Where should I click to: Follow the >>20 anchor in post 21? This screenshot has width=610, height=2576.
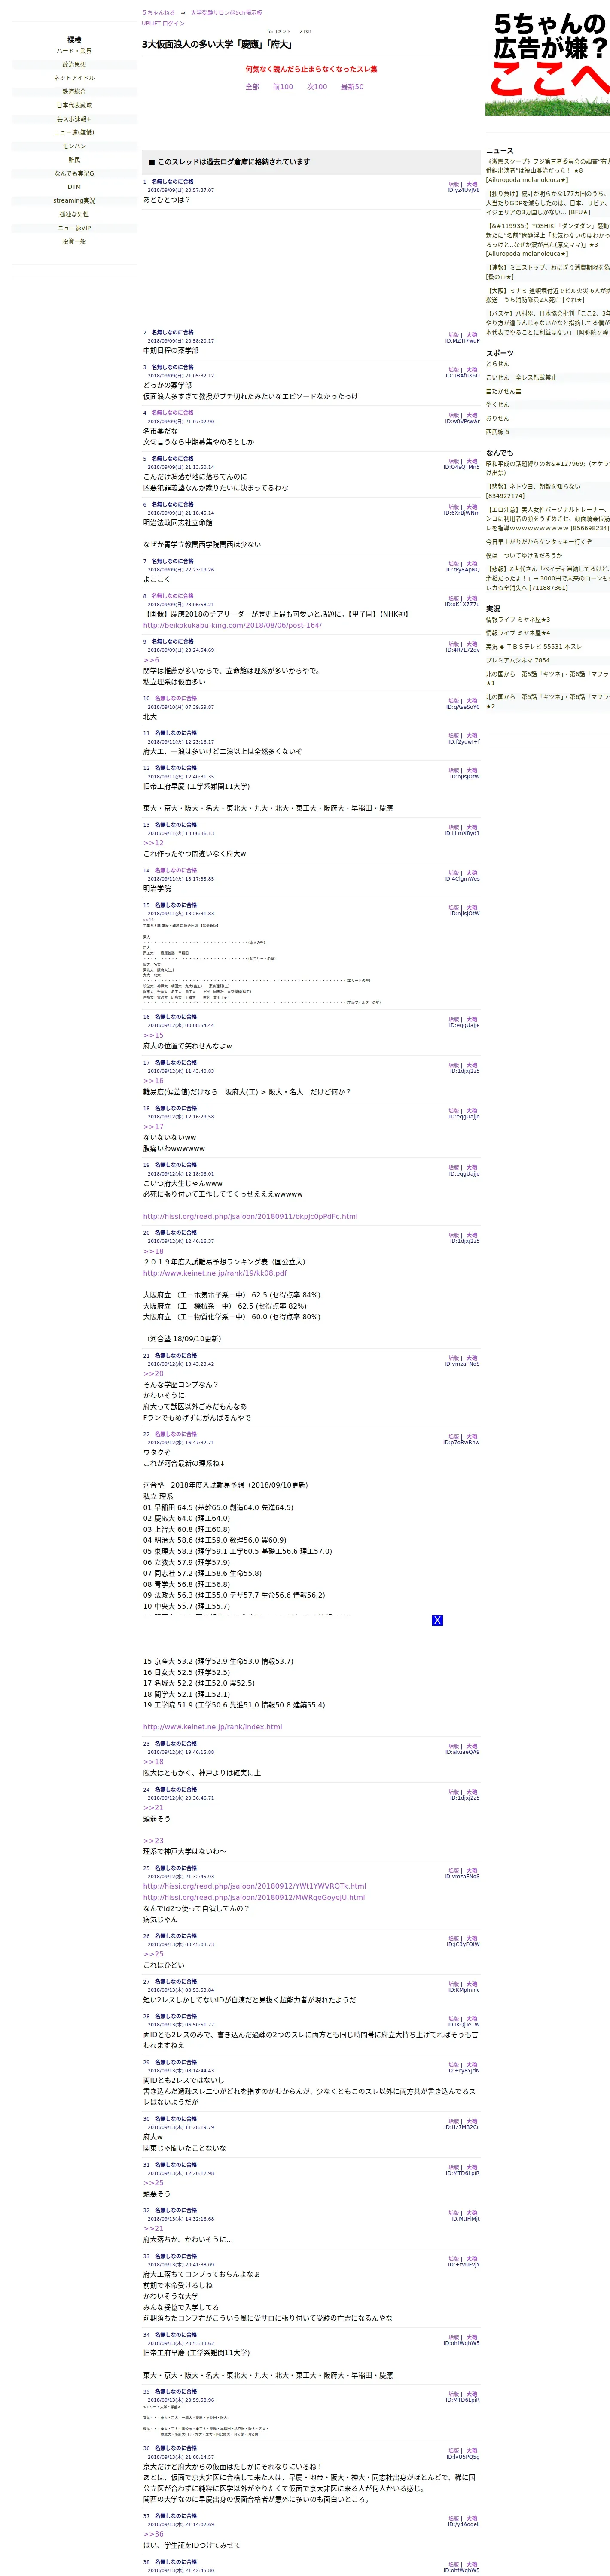click(x=153, y=1374)
